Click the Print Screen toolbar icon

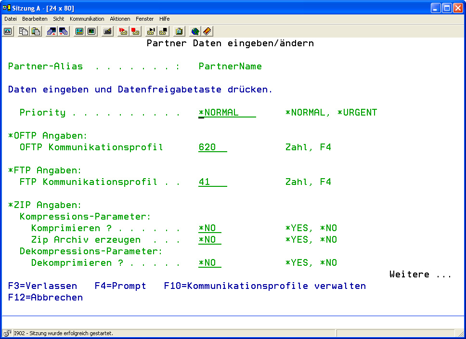8,31
